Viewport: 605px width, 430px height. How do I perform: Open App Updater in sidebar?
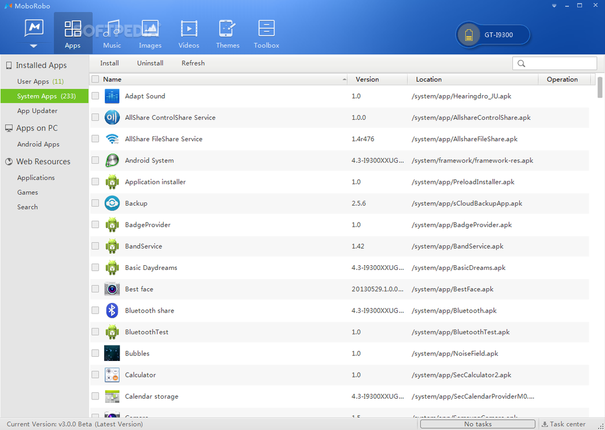coord(37,111)
